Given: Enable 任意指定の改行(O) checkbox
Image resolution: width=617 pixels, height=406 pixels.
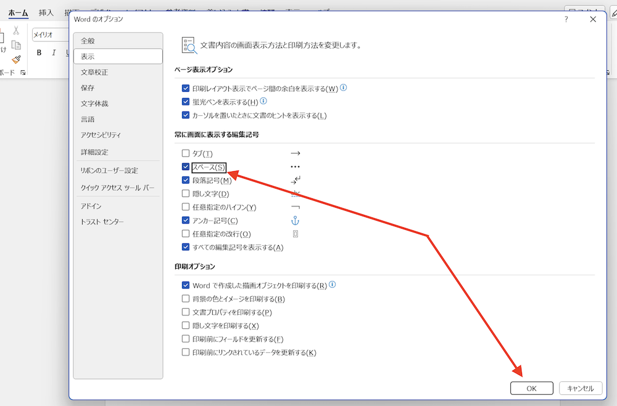Looking at the screenshot, I should [x=186, y=233].
